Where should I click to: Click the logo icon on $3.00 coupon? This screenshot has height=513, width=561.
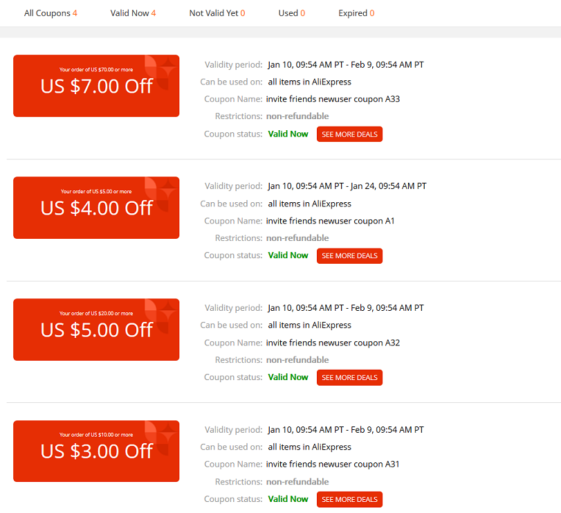coord(161,438)
